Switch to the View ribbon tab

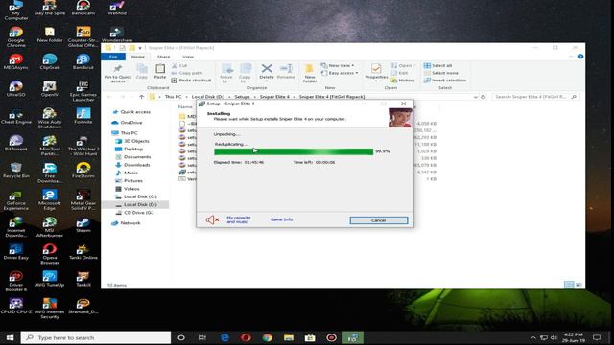coord(188,57)
